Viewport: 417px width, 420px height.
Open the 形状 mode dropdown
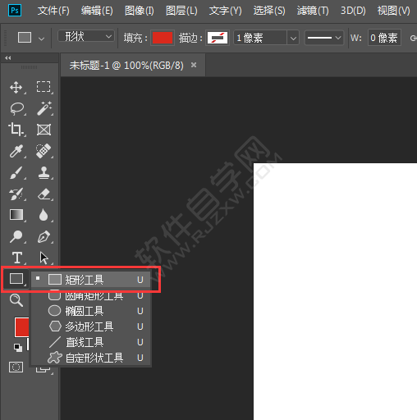coord(86,36)
